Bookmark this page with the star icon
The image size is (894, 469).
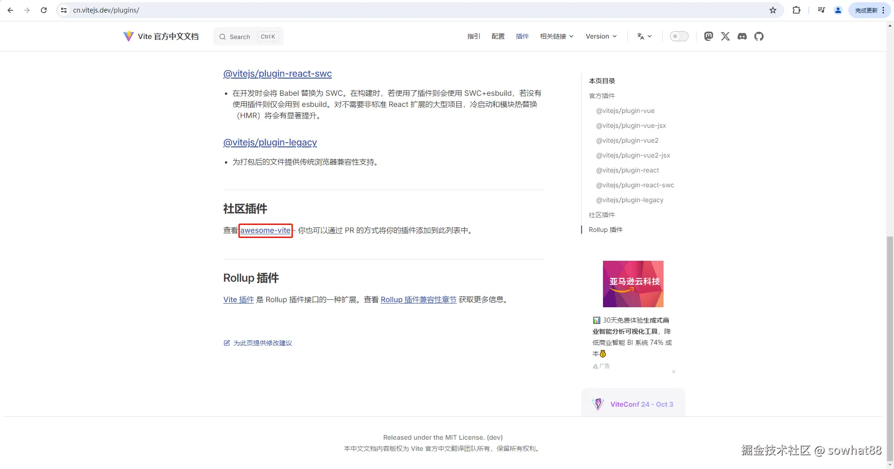773,10
